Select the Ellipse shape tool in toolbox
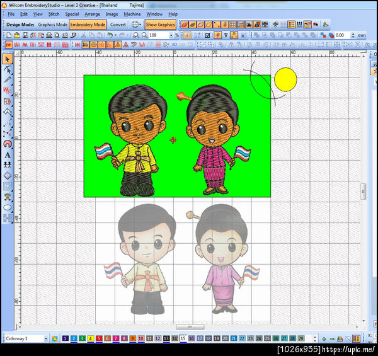 click(x=7, y=207)
